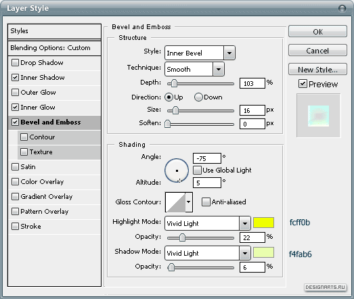
Task: Click the Depth slider handle
Action: coord(174,83)
